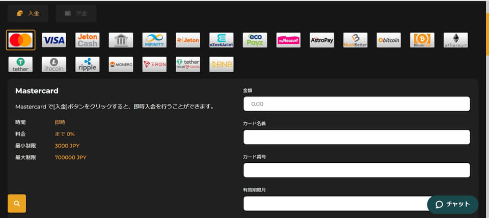Select the Bitcoin Cash orange icon
489x218 pixels.
(x=422, y=40)
